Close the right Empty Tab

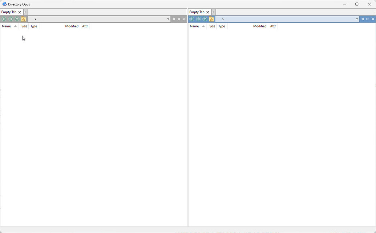click(x=208, y=12)
